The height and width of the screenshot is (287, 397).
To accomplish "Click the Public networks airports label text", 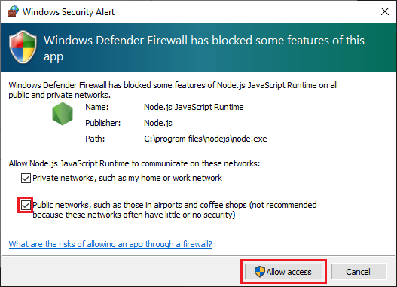I will coord(175,210).
